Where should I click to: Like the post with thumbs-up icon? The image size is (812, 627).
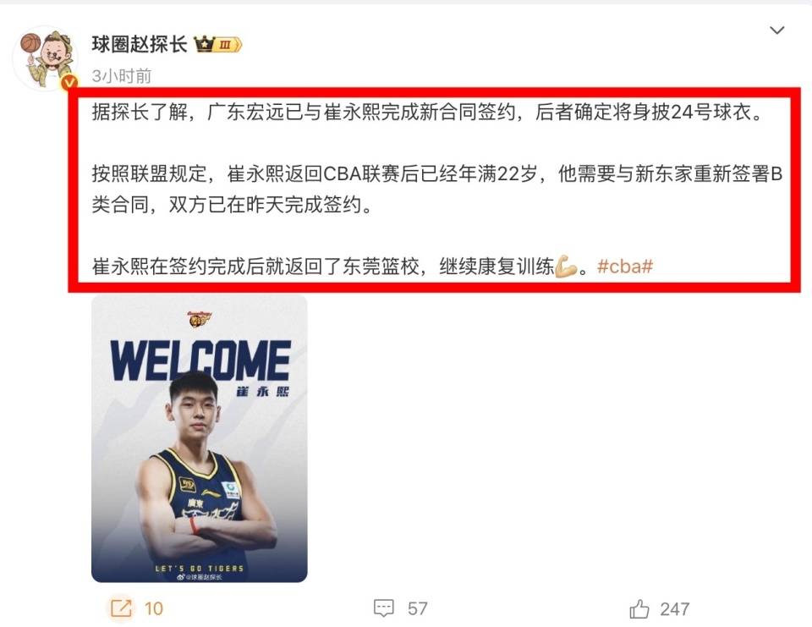point(639,608)
